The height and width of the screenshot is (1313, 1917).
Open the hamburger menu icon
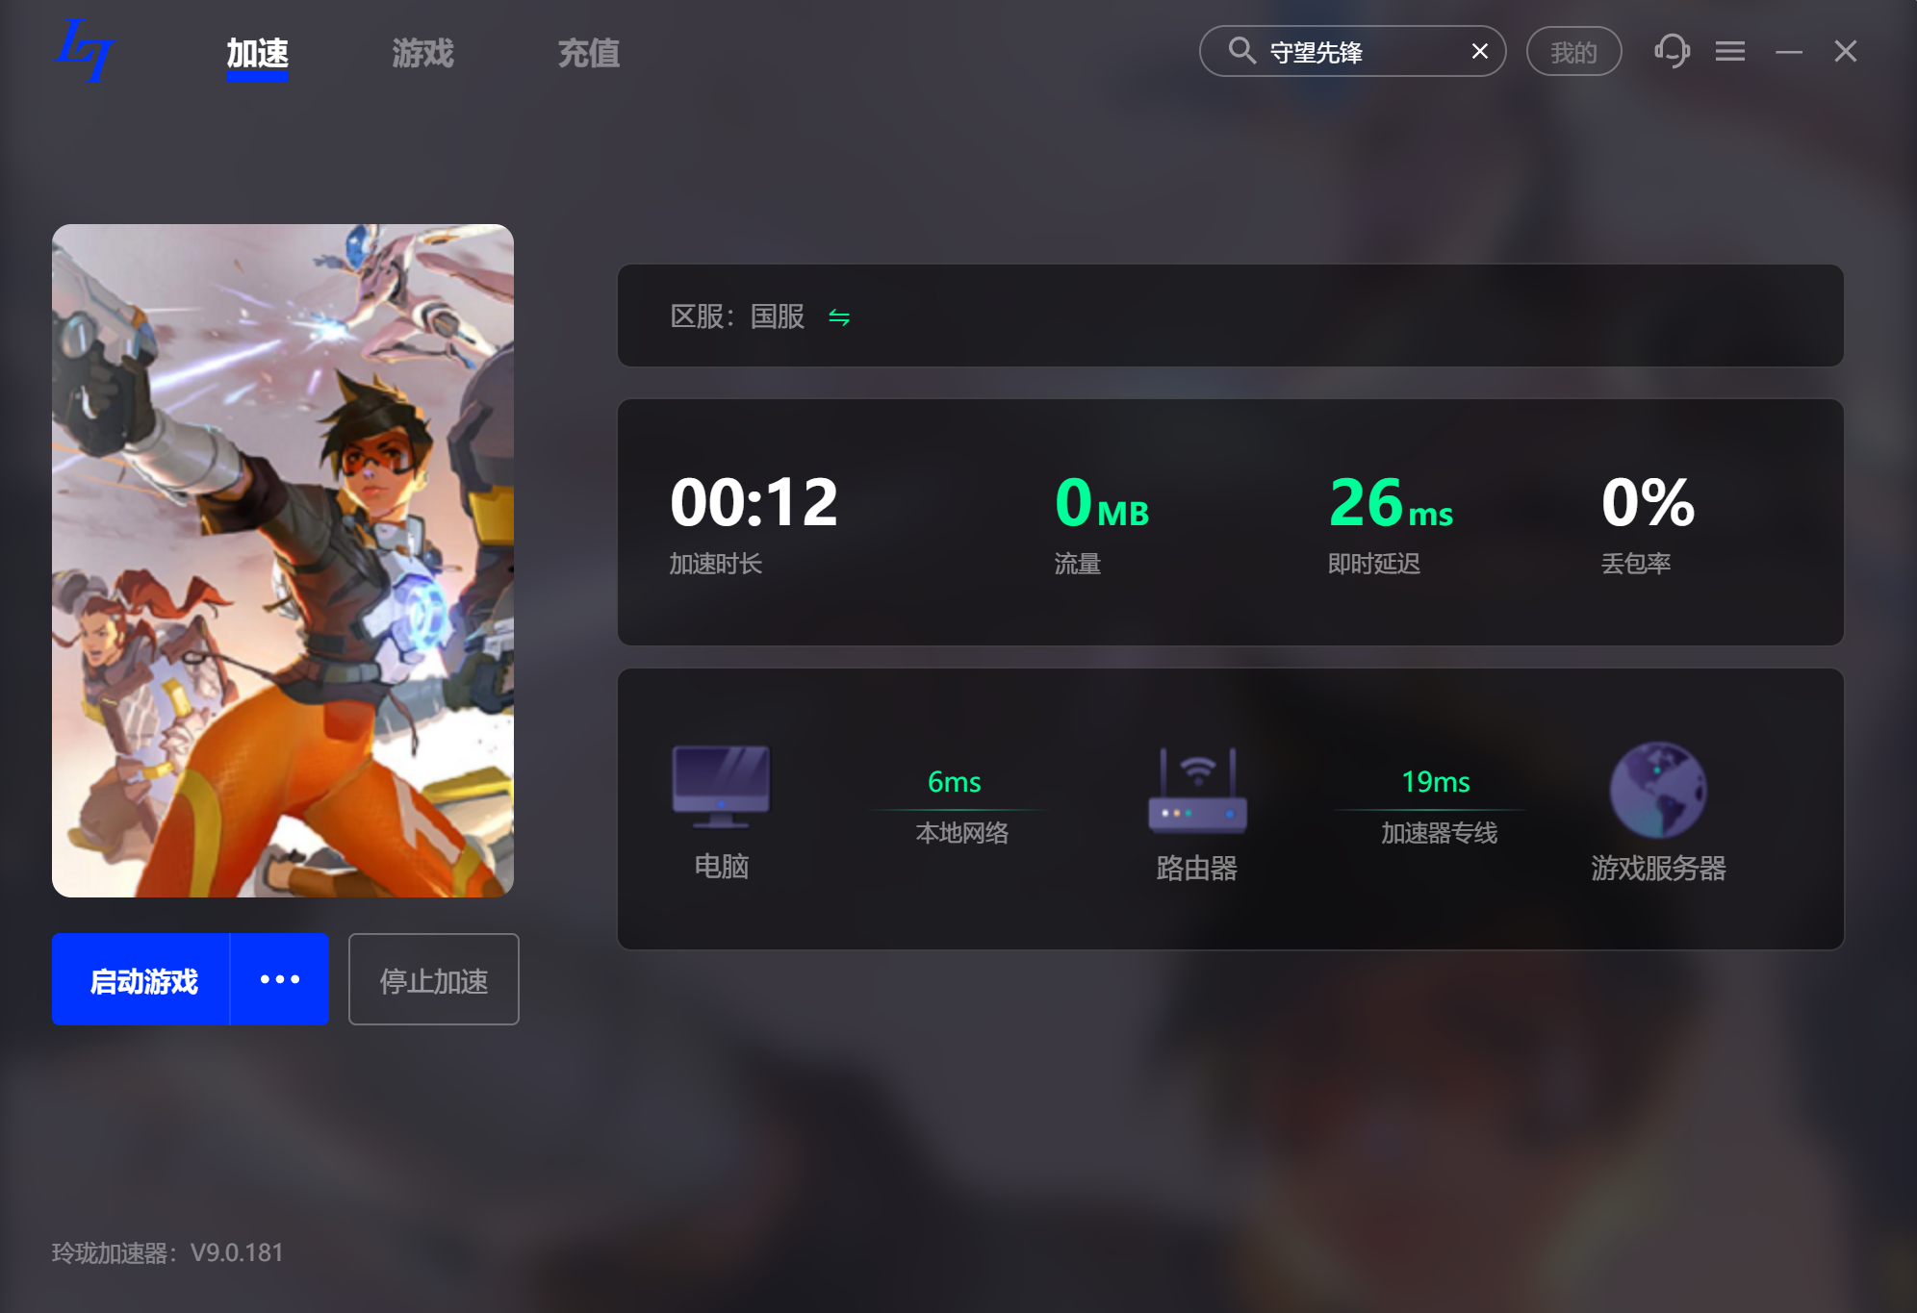pos(1730,51)
